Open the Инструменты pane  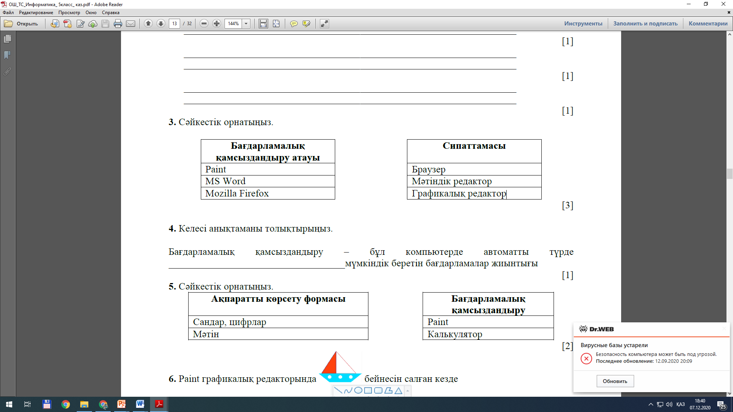point(583,24)
